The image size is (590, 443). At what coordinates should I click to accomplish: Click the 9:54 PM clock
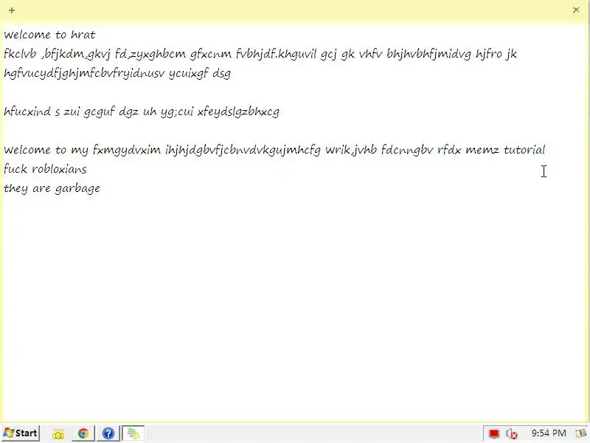[549, 433]
